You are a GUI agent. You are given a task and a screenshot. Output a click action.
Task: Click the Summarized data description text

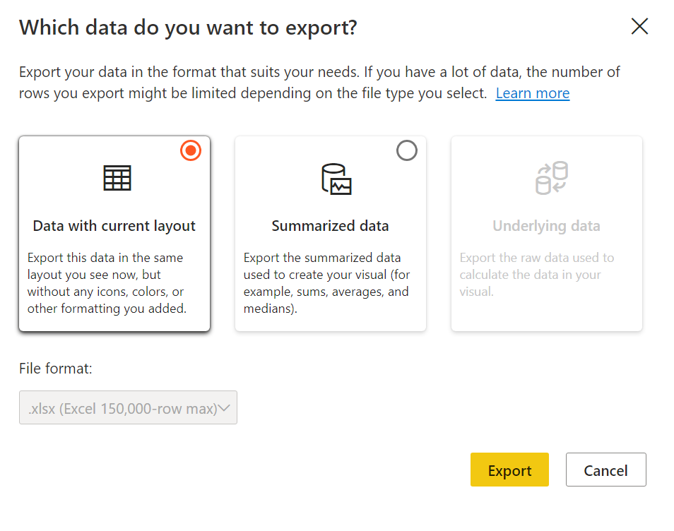pos(326,283)
